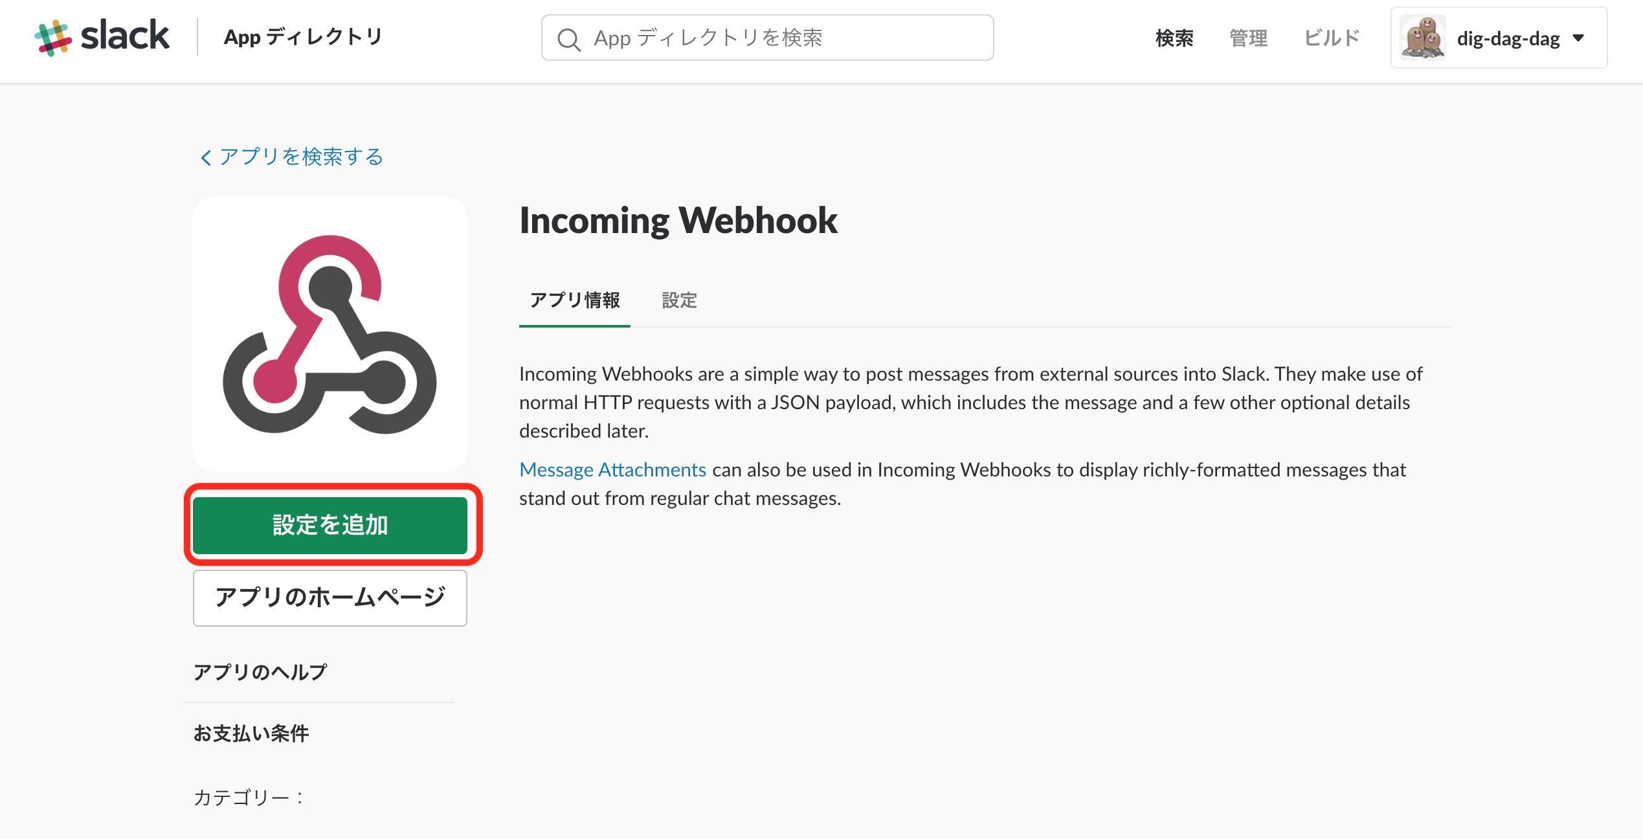Open アプリのホームページ button
The height and width of the screenshot is (839, 1643).
(x=330, y=598)
